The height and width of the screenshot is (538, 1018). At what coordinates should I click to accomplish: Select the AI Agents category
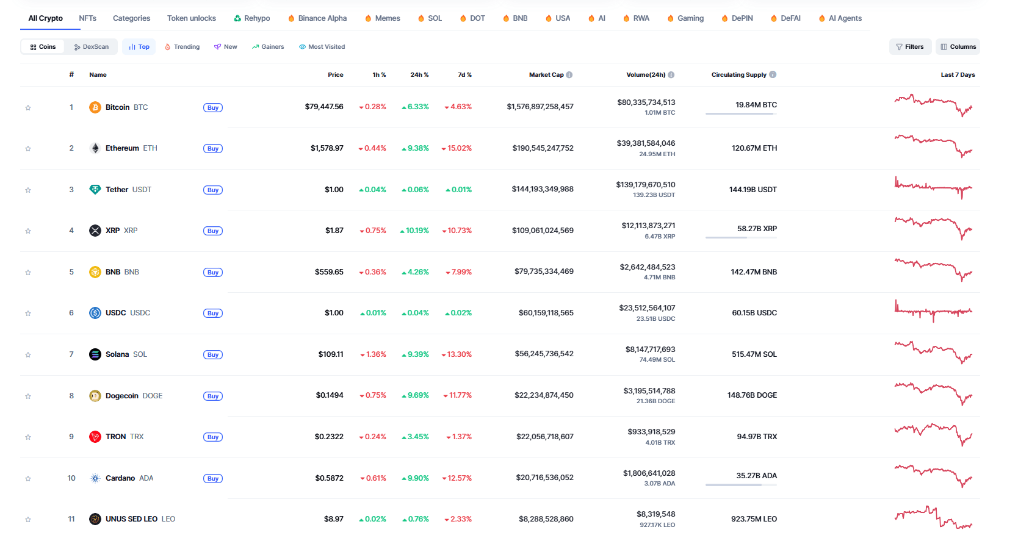click(840, 18)
